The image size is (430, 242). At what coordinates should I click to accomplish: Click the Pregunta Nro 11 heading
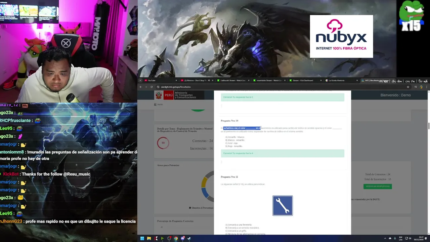(x=229, y=177)
